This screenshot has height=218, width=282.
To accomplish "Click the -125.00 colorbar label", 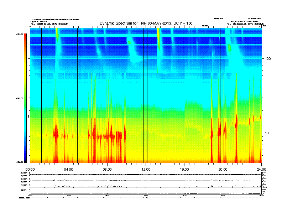I will pyautogui.click(x=20, y=34).
